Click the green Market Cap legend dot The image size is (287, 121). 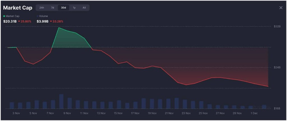[4, 16]
